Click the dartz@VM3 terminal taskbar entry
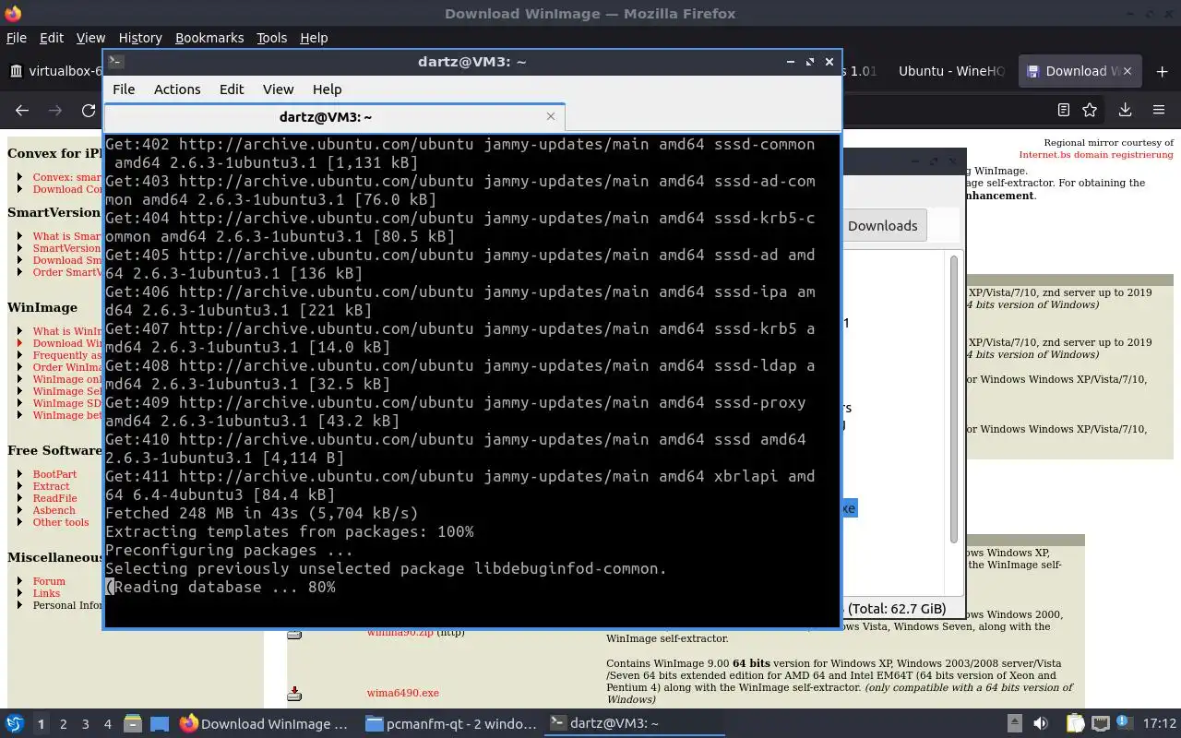The width and height of the screenshot is (1181, 738). pyautogui.click(x=635, y=724)
